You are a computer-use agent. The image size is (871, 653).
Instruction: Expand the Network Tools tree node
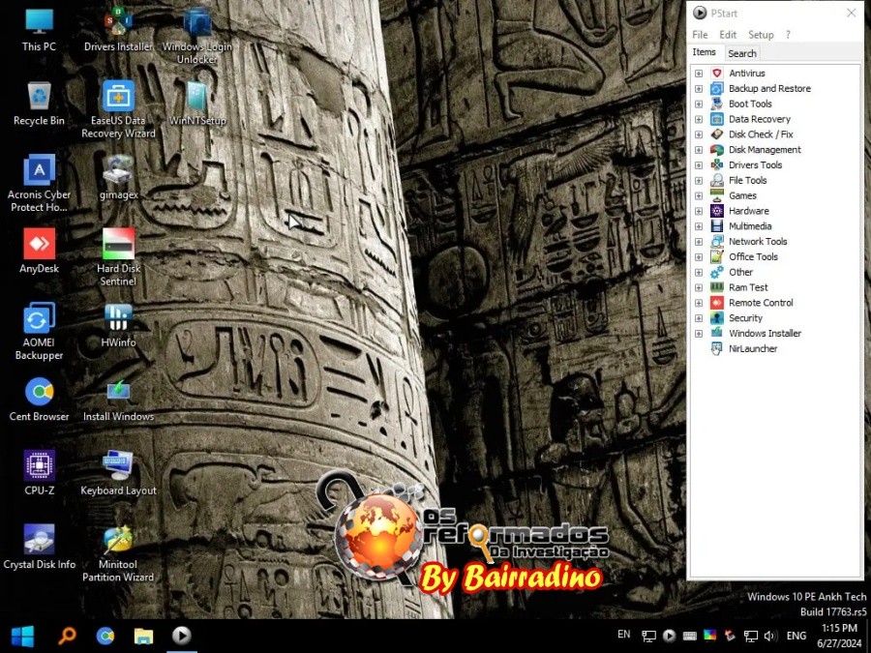(699, 242)
